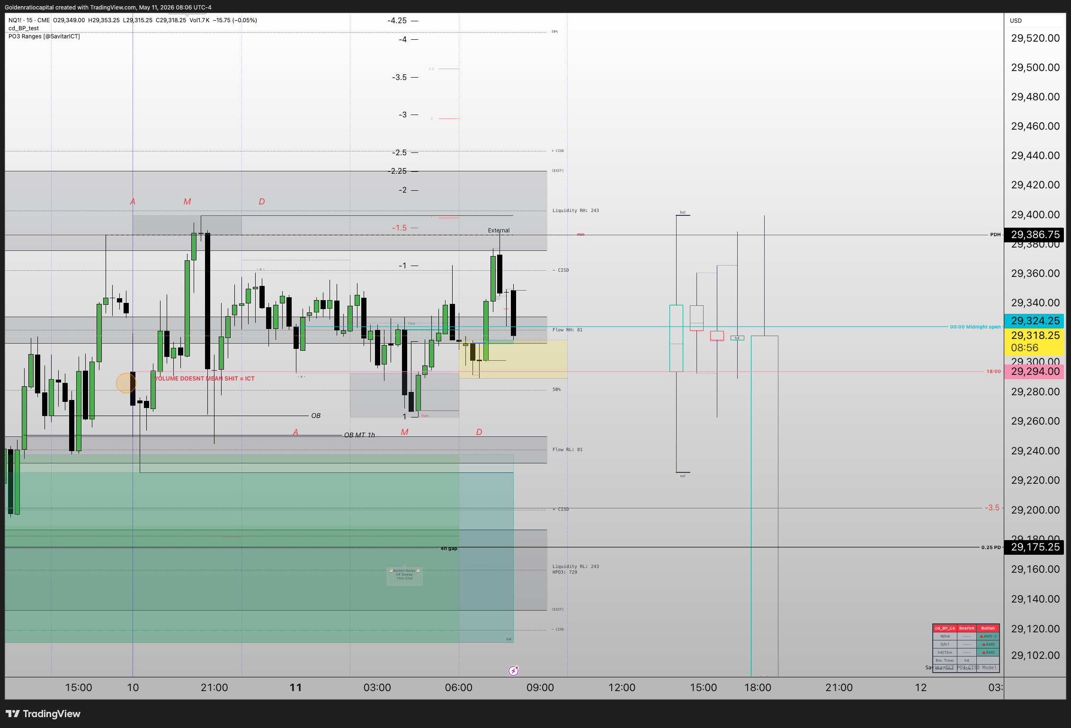Image resolution: width=1071 pixels, height=728 pixels.
Task: Click the -1 deviation level label
Action: (x=402, y=266)
